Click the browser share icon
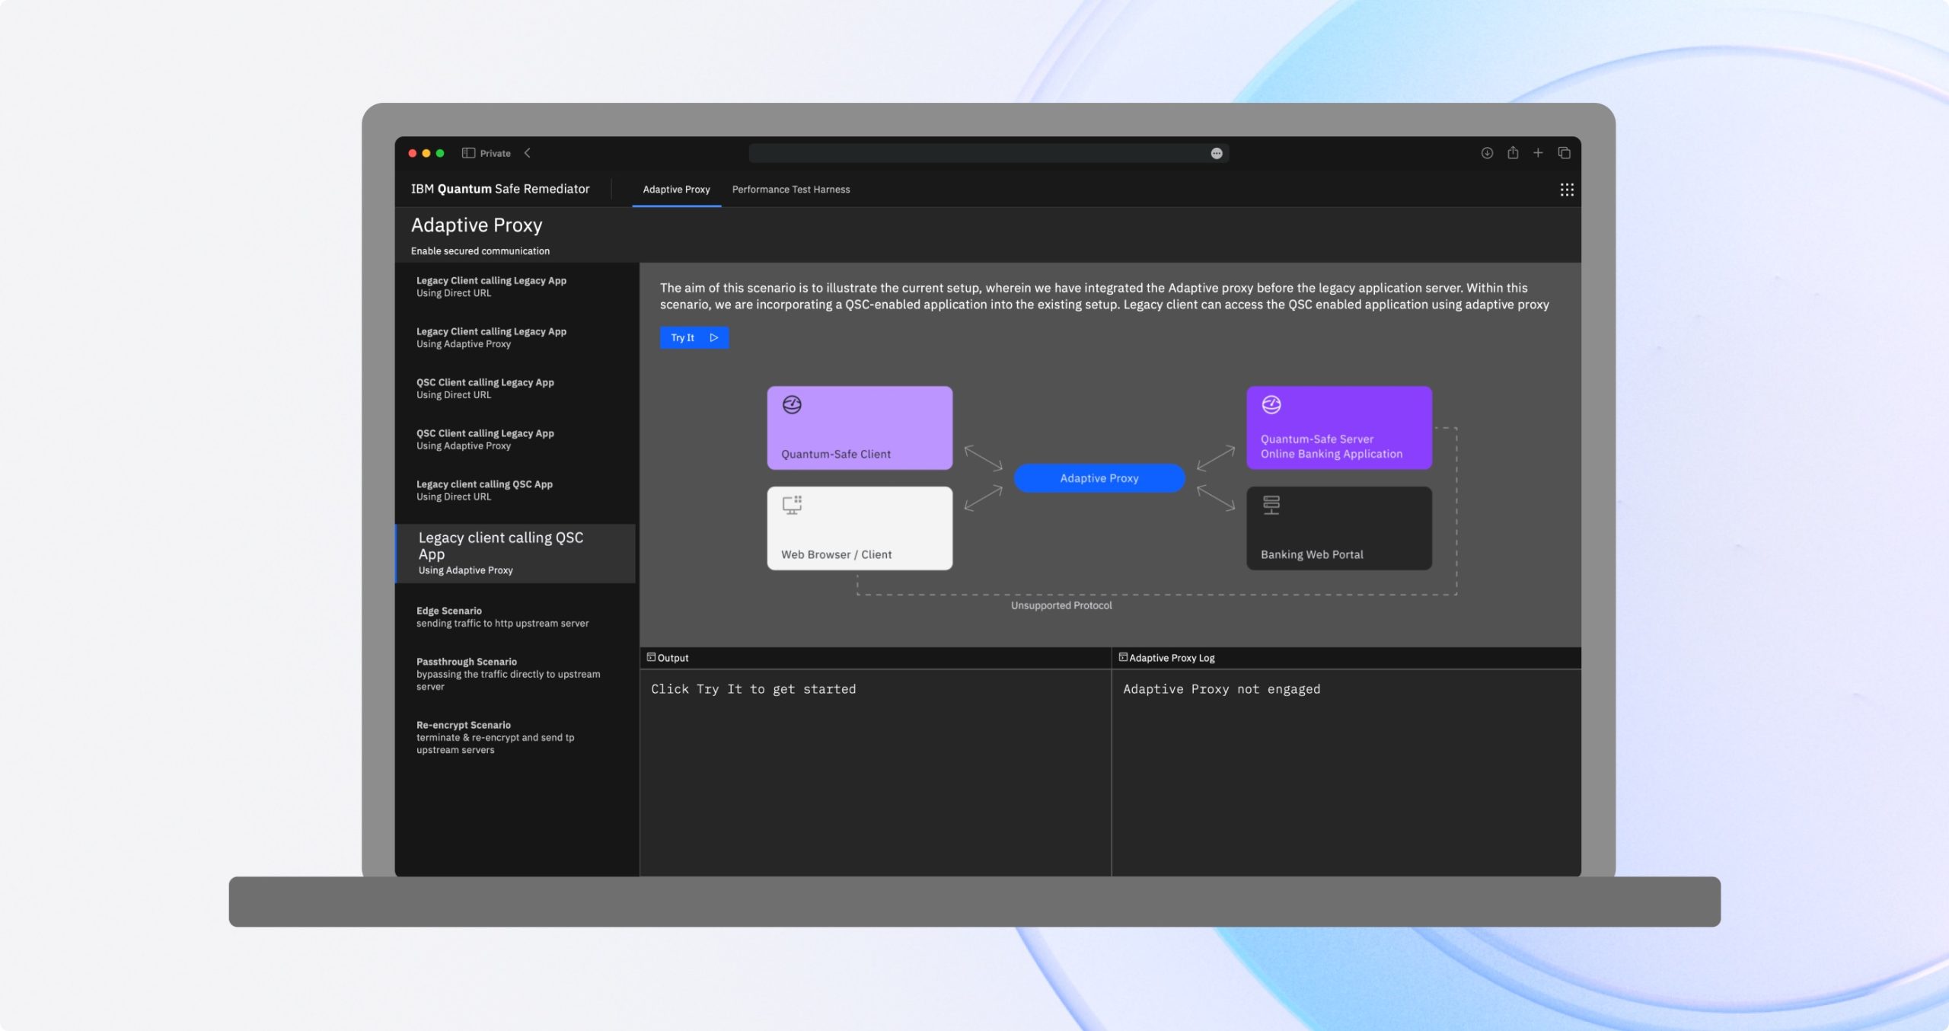 tap(1512, 153)
